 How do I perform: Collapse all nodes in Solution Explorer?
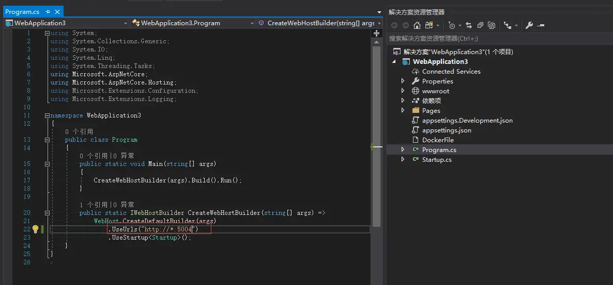[x=481, y=25]
